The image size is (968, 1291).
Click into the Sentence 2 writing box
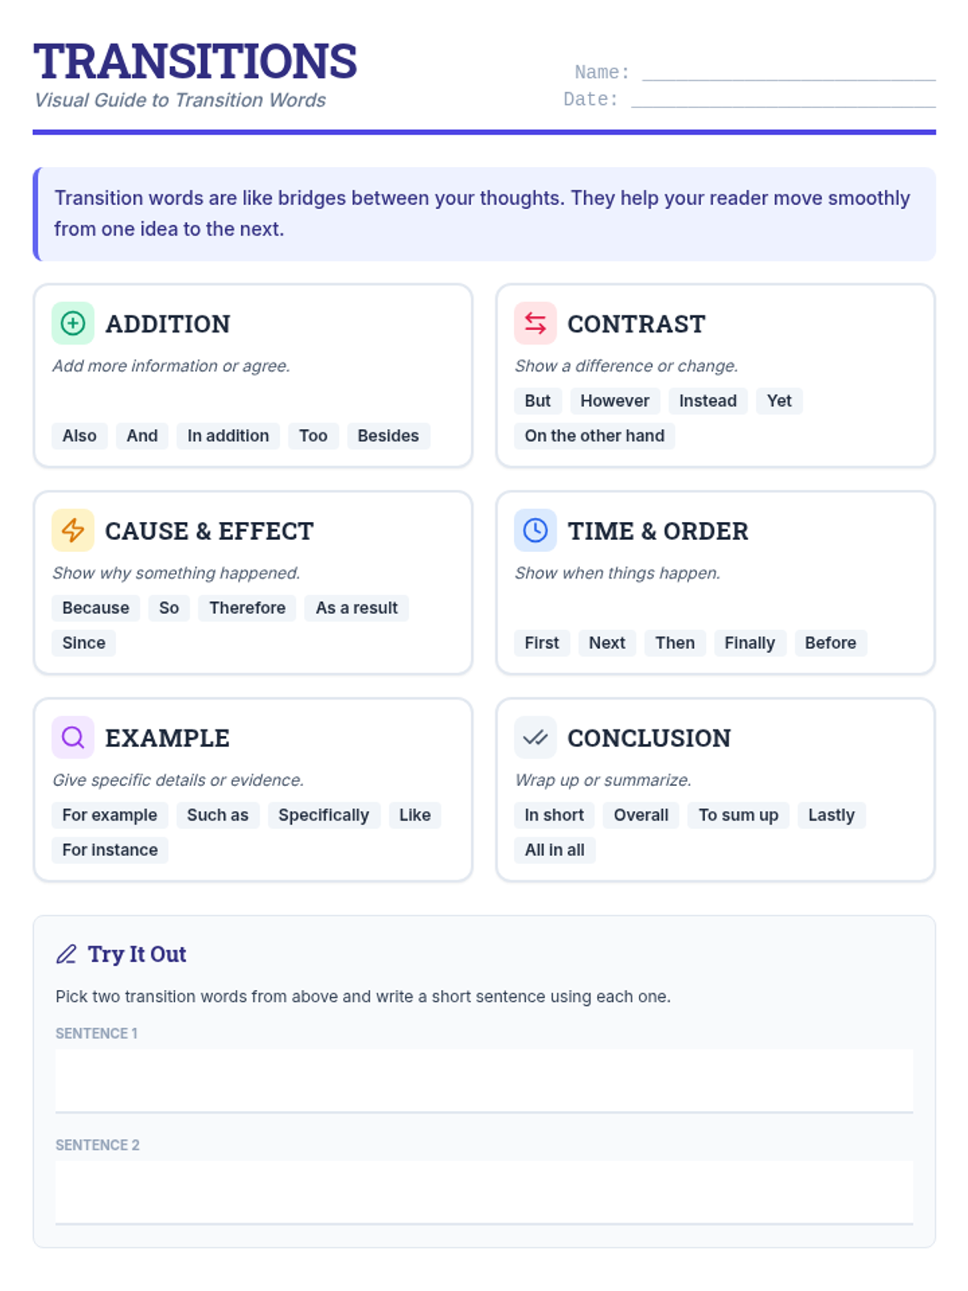[x=484, y=1192]
